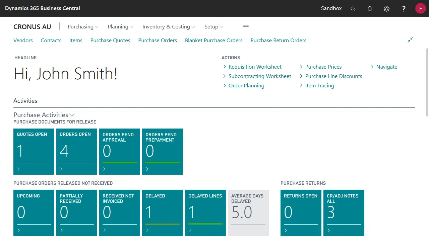The image size is (429, 241).
Task: Click the Item Tracing link
Action: click(319, 86)
